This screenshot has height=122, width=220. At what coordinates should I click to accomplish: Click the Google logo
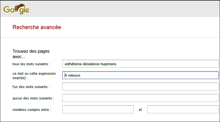click(16, 9)
